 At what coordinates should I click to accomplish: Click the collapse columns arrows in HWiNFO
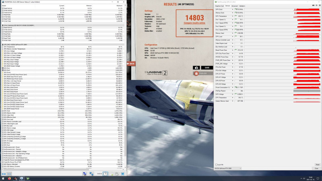tap(9, 174)
